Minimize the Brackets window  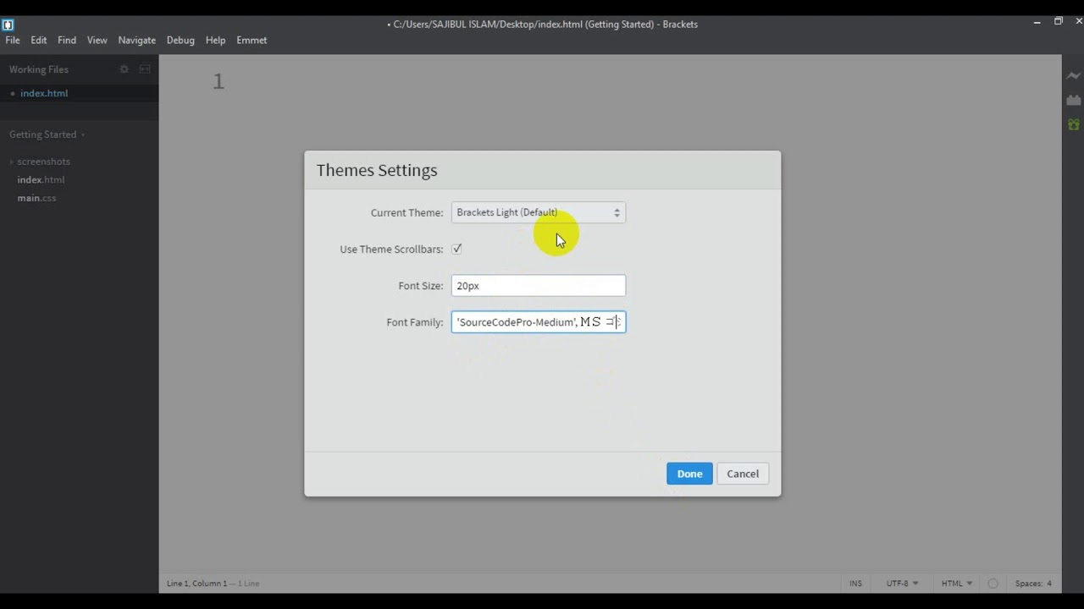[x=1037, y=22]
